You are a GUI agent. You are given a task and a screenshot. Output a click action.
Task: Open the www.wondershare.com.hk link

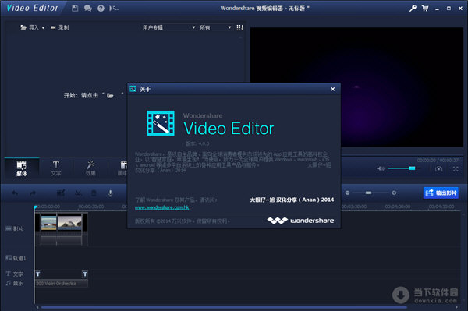[x=161, y=207]
